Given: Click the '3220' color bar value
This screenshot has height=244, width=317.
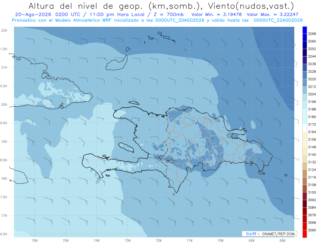Looking at the screenshot, I should [x=312, y=79].
